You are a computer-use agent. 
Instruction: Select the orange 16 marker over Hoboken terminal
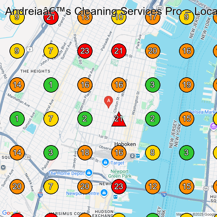point(119,153)
